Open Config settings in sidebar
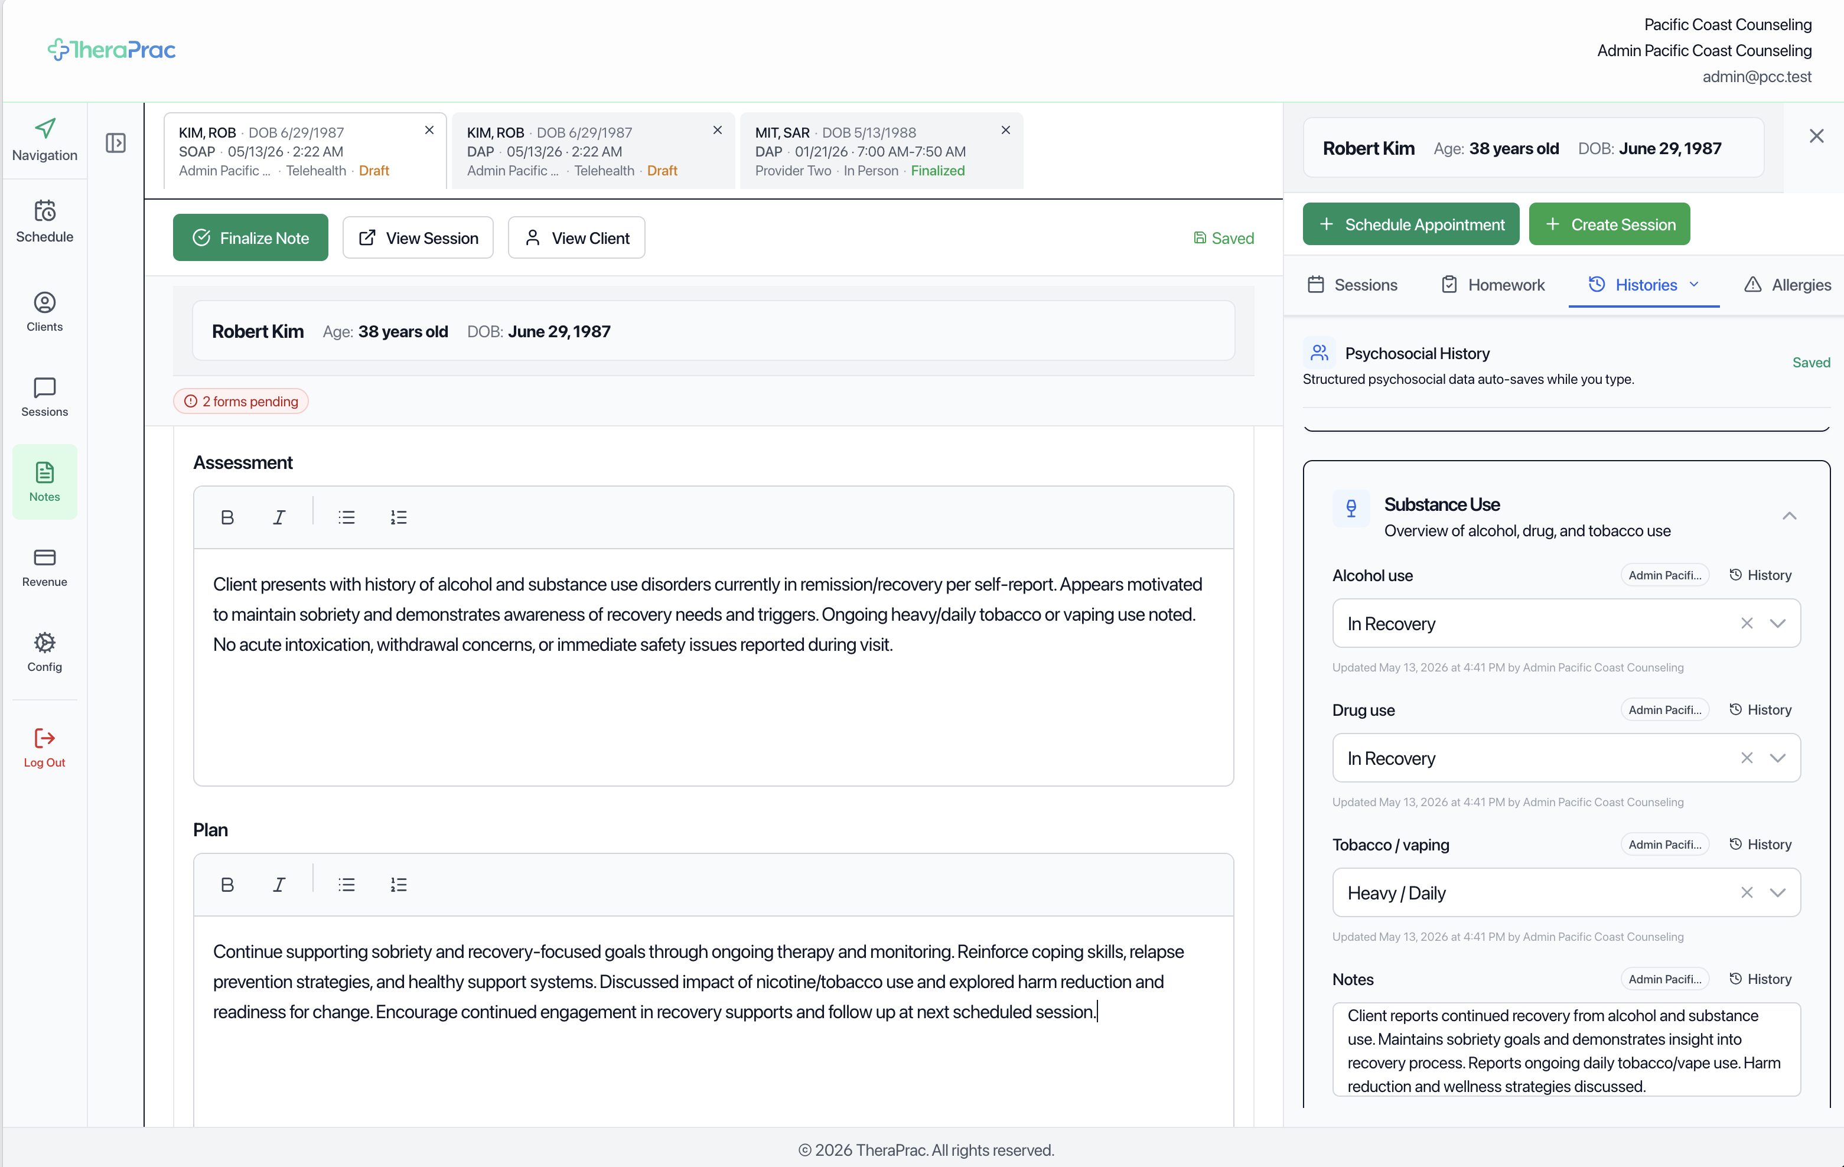The height and width of the screenshot is (1167, 1844). (x=44, y=653)
